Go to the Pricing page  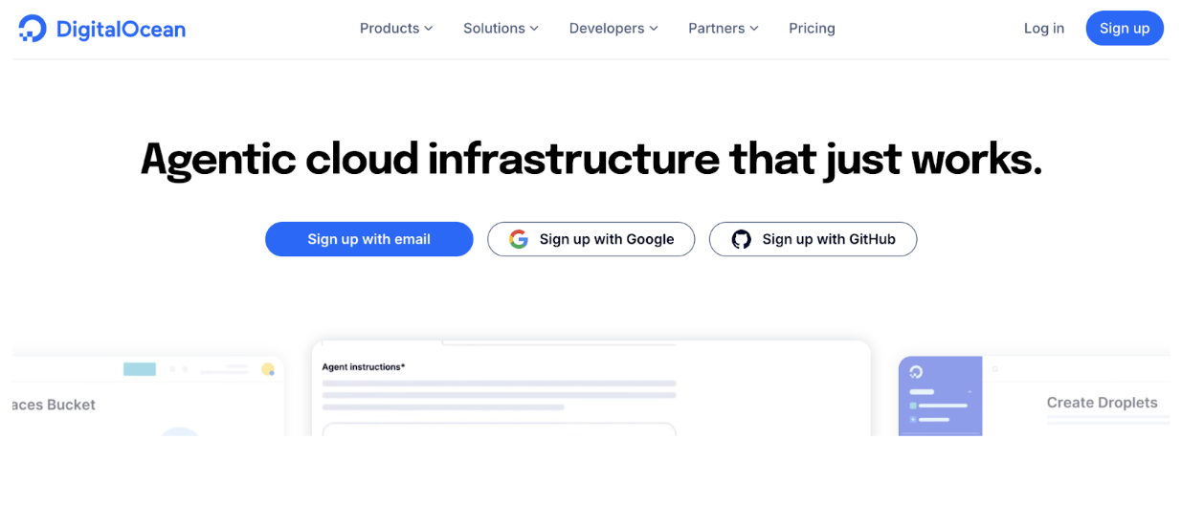(x=812, y=29)
